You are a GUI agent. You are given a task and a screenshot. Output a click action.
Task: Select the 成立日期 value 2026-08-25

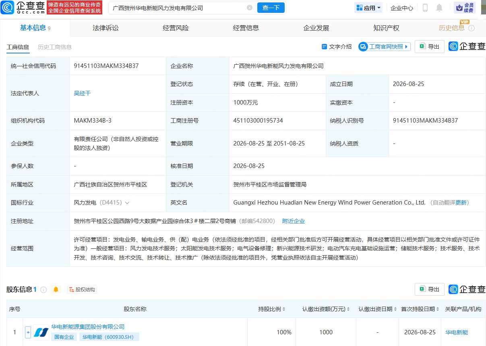408,84
